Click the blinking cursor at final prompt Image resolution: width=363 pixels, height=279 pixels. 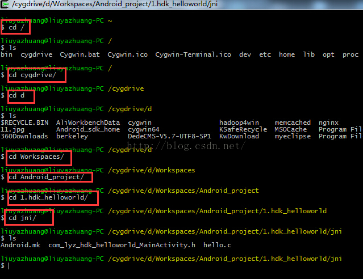click(9, 266)
